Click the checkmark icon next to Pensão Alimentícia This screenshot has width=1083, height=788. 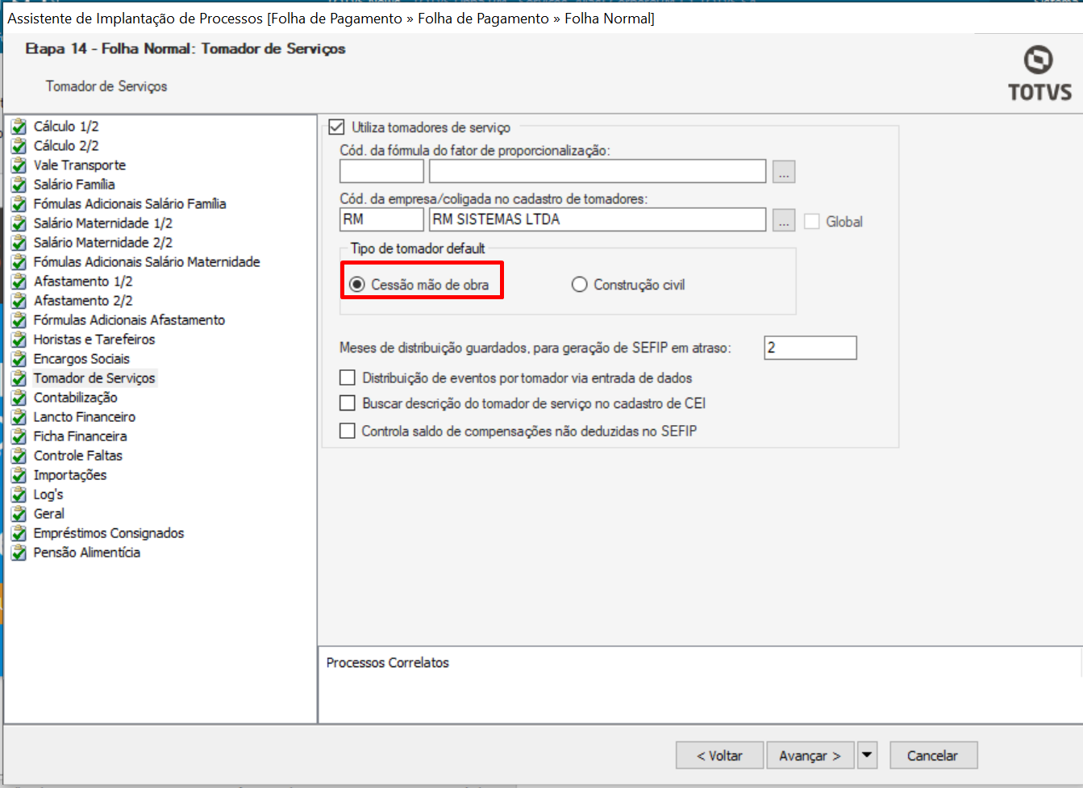tap(19, 552)
